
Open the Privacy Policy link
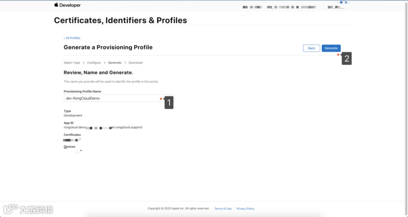245,209
